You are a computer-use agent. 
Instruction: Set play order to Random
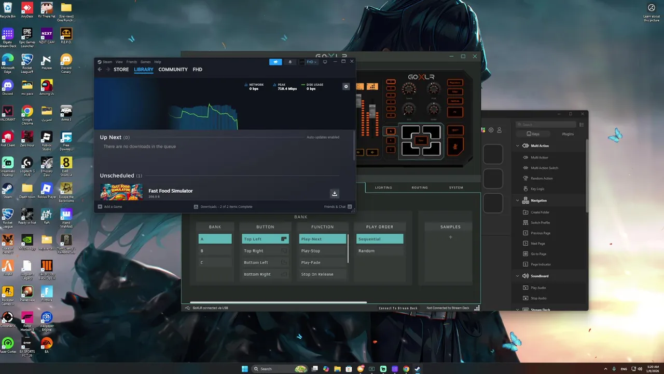click(x=380, y=250)
